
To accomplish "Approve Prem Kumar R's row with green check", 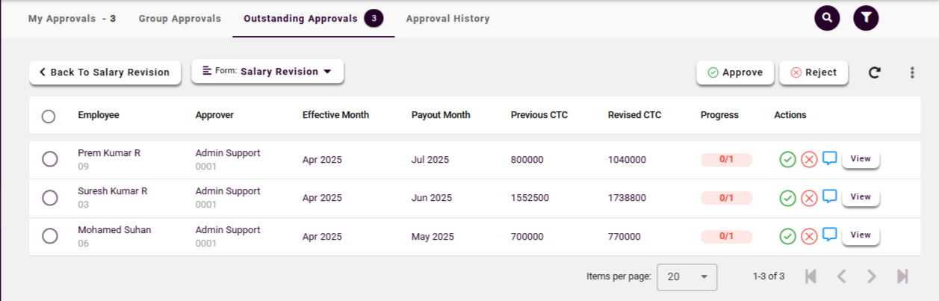I will pos(787,159).
